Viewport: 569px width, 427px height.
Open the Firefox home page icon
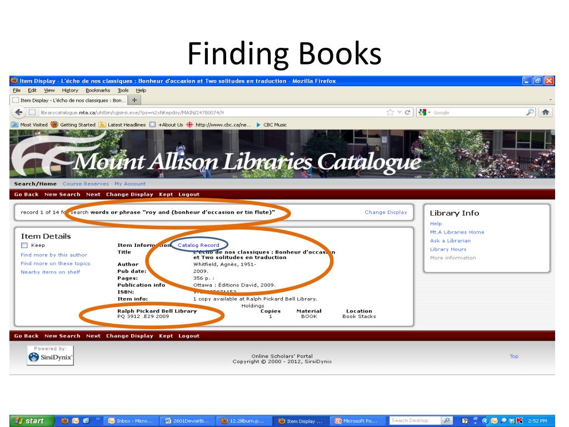point(545,112)
